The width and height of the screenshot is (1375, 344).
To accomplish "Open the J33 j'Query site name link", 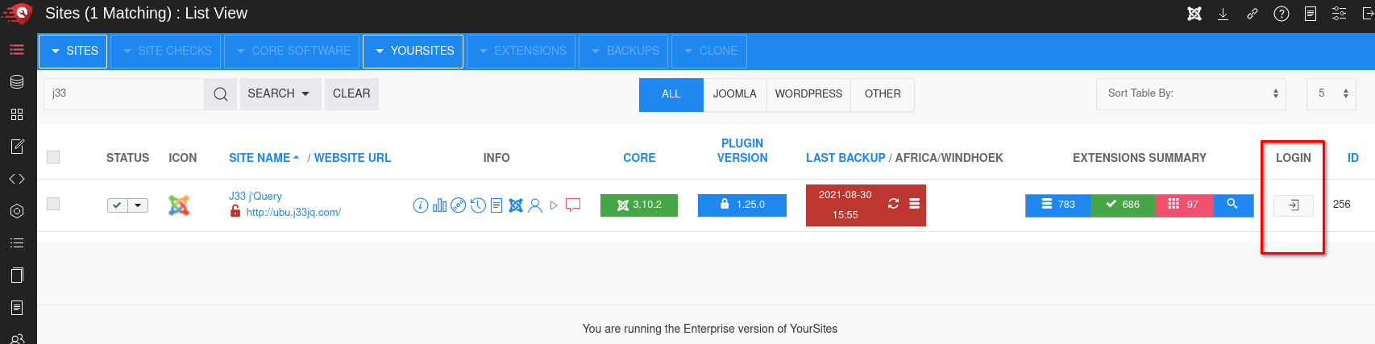I will [255, 197].
